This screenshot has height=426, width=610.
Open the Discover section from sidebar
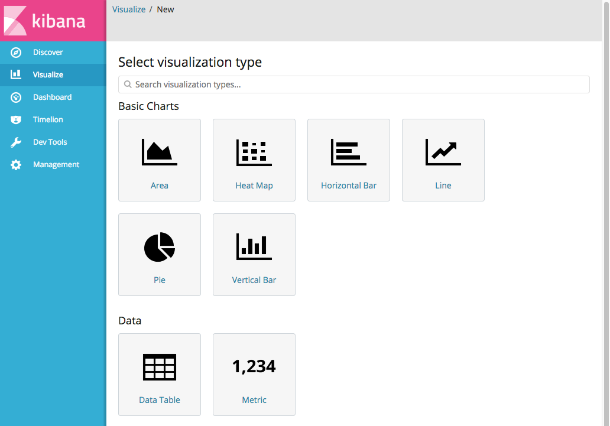pos(47,52)
